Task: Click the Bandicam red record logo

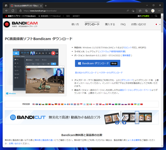Action: coord(7,24)
